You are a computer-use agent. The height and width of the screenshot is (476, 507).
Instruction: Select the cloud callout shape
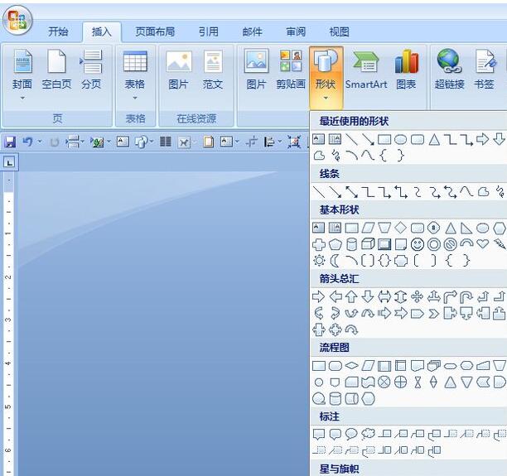tap(368, 434)
